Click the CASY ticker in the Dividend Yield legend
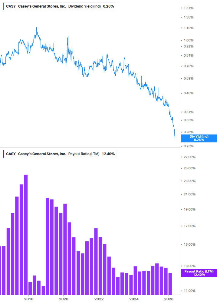The height and width of the screenshot is (304, 217). click(11, 6)
